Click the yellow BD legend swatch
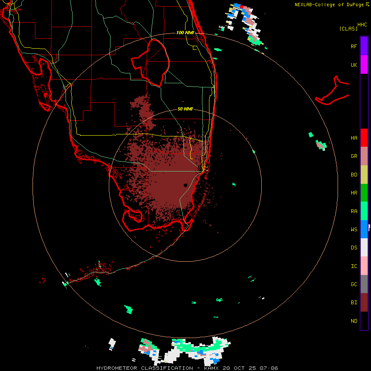Screen dimensions: 371x371 tap(364, 175)
